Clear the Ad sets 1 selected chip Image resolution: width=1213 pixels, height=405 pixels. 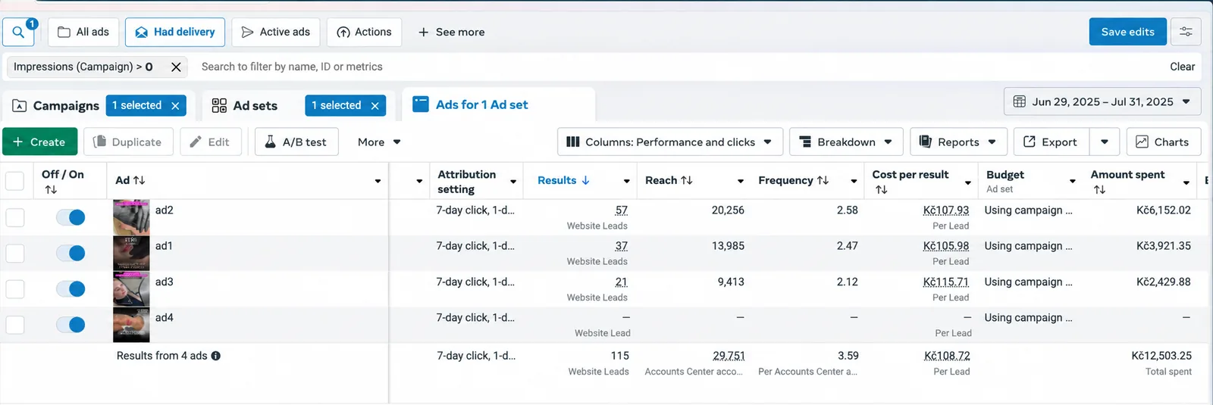(x=375, y=106)
